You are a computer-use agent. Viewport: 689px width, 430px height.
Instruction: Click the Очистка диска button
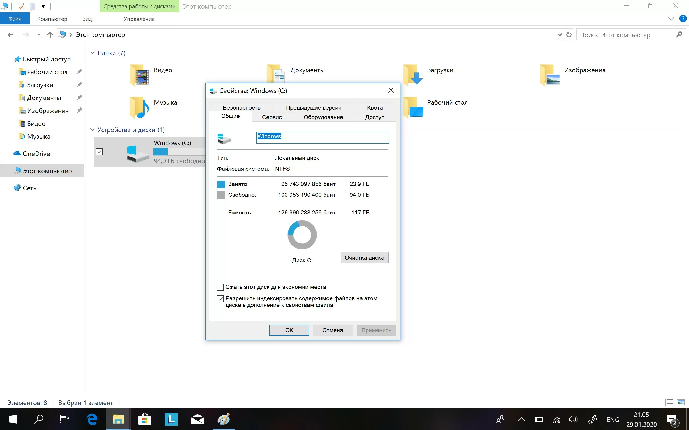[364, 258]
